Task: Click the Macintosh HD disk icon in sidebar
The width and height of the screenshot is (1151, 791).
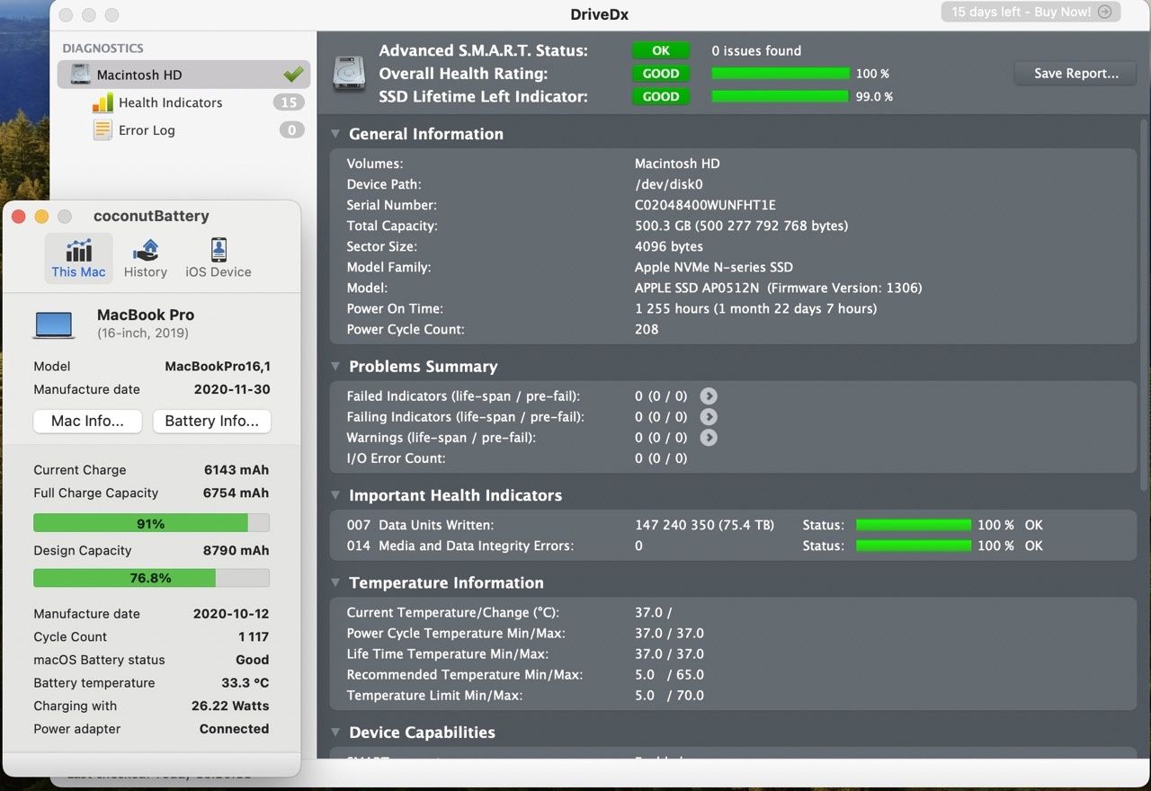Action: coord(80,75)
